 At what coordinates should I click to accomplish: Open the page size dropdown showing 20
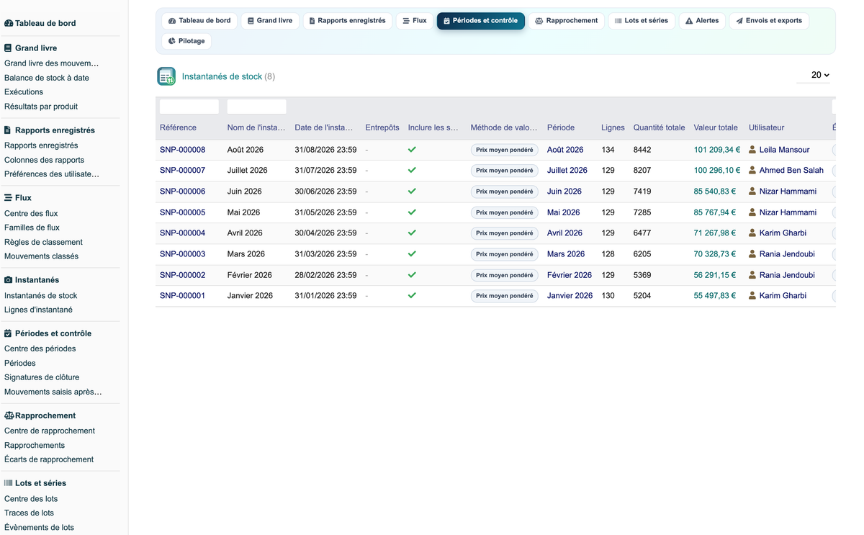814,75
